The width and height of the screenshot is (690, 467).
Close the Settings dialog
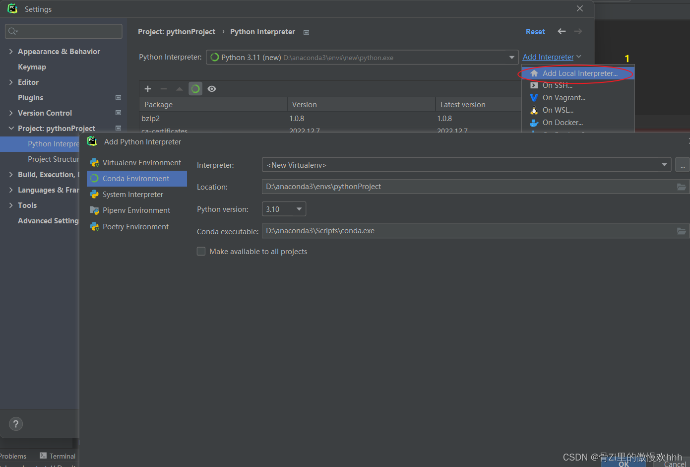click(579, 8)
